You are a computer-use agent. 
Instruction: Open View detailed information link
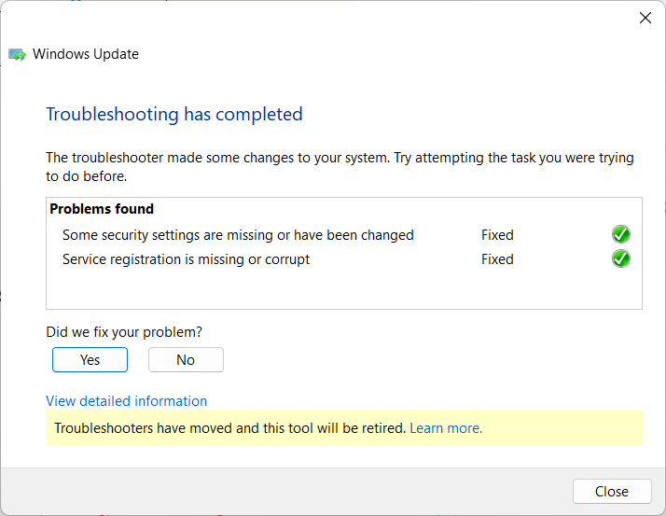click(x=126, y=401)
